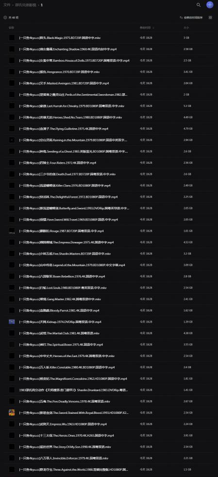218x477 pixels.
Task: Toggle the select-all circle beside item count
Action: point(5,17)
